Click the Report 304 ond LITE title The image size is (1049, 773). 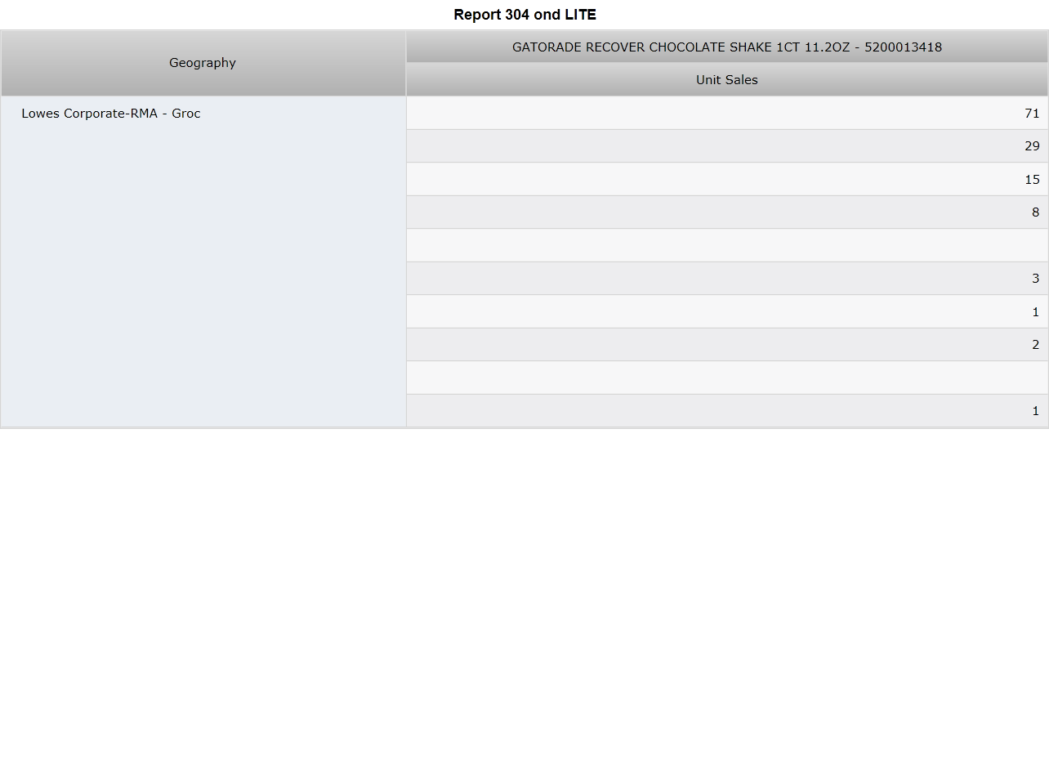click(x=524, y=15)
